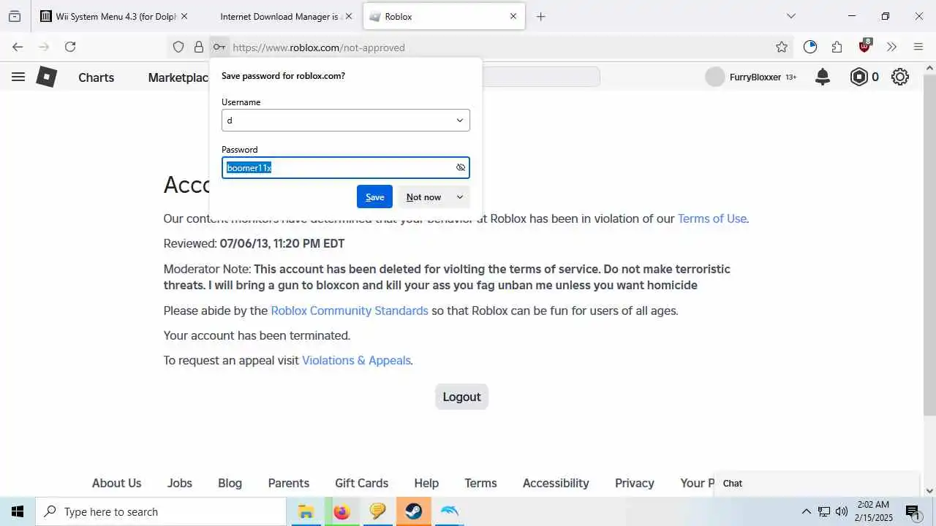Click the FurryBloxxer avatar thumbnail
The width and height of the screenshot is (936, 526).
[x=715, y=77]
